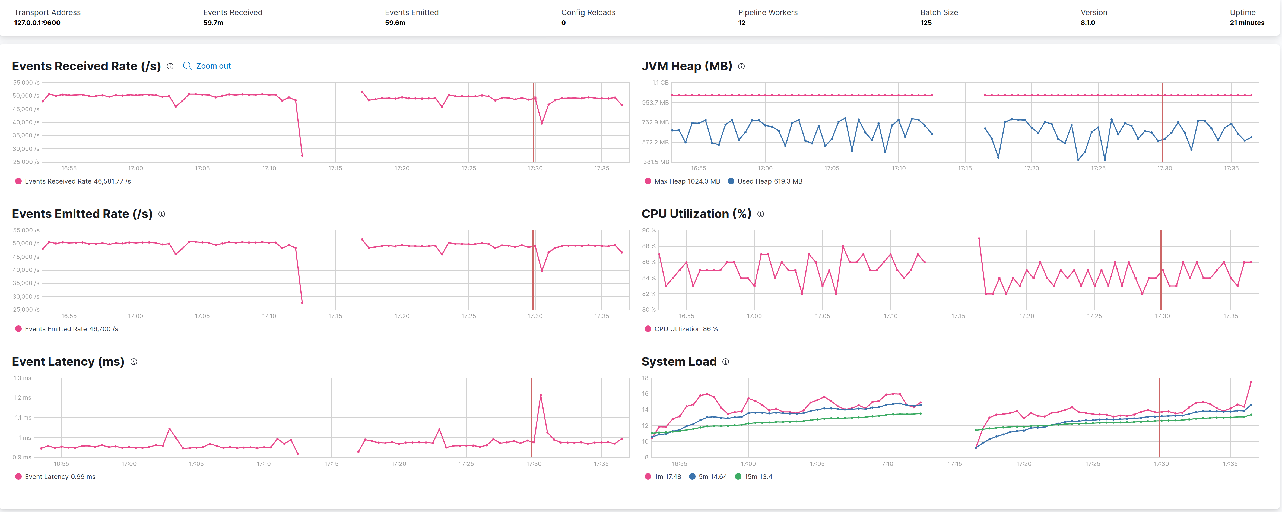Click the CPU Utilization legend swatch
Image resolution: width=1282 pixels, height=512 pixels.
(648, 329)
